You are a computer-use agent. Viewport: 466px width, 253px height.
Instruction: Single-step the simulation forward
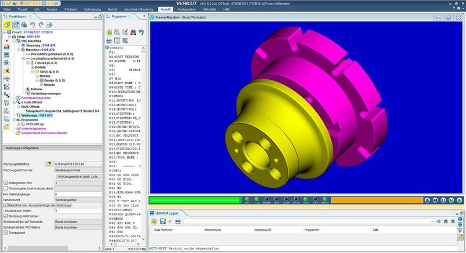coord(451,201)
